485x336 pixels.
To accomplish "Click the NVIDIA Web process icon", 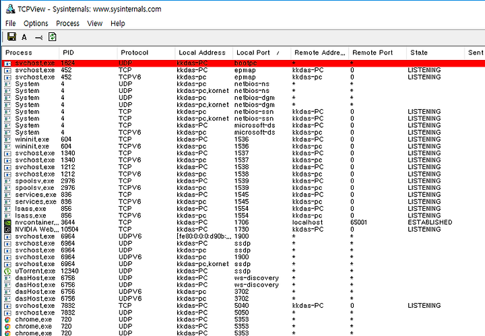I will [x=7, y=230].
